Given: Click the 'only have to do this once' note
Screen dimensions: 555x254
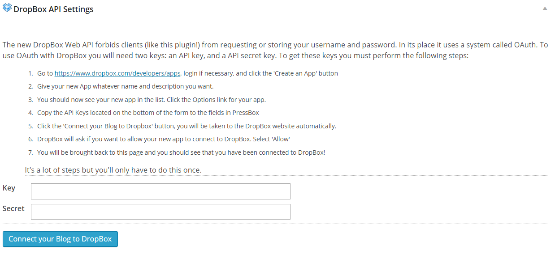Looking at the screenshot, I should [113, 170].
